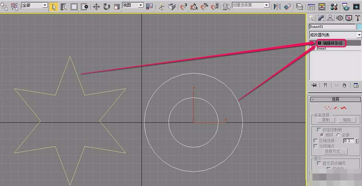Enable 显示顶点编号 checkbox

319,163
